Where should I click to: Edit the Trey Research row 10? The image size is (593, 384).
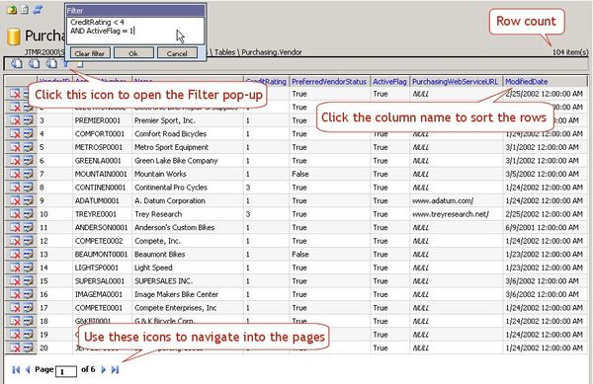pyautogui.click(x=29, y=214)
